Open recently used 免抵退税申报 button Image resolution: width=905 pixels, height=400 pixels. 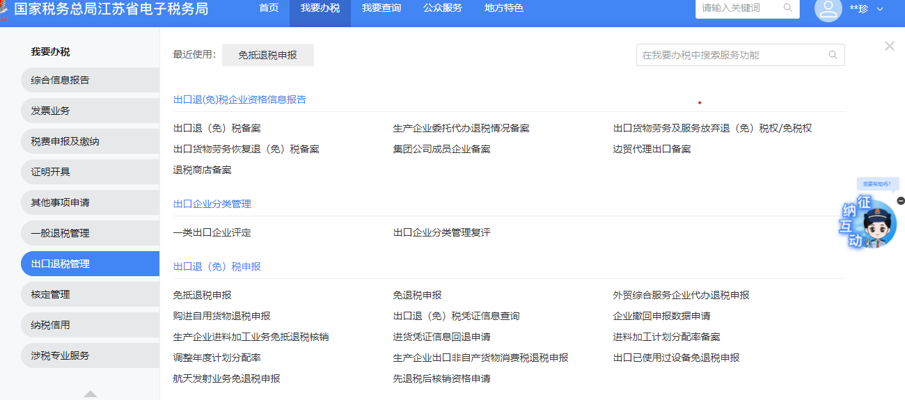pos(267,55)
